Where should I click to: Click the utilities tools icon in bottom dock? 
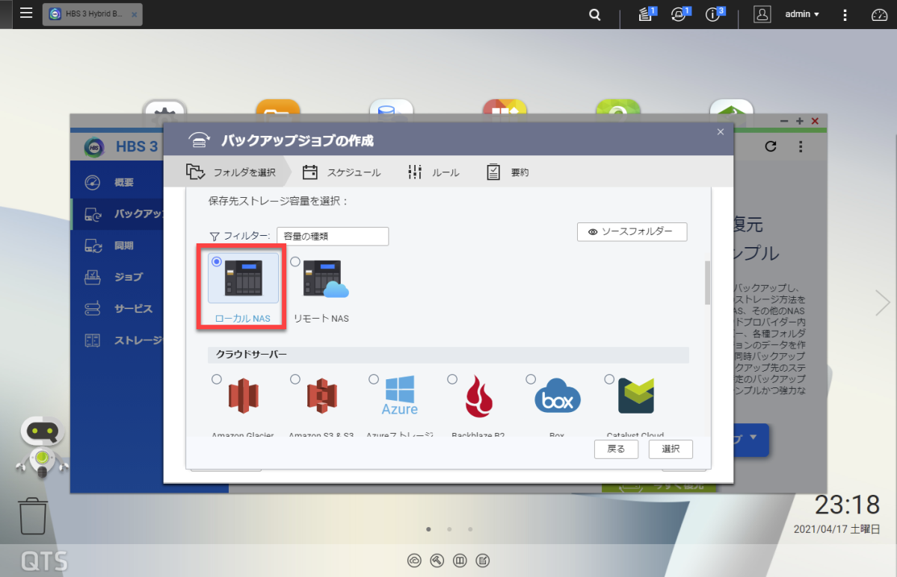[x=437, y=560]
